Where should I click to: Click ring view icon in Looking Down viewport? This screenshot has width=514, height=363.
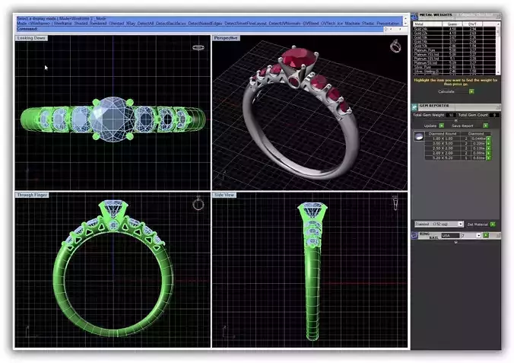pos(198,48)
